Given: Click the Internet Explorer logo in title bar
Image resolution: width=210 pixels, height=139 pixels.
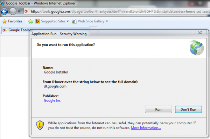Looking at the screenshot, I should click(2, 3).
